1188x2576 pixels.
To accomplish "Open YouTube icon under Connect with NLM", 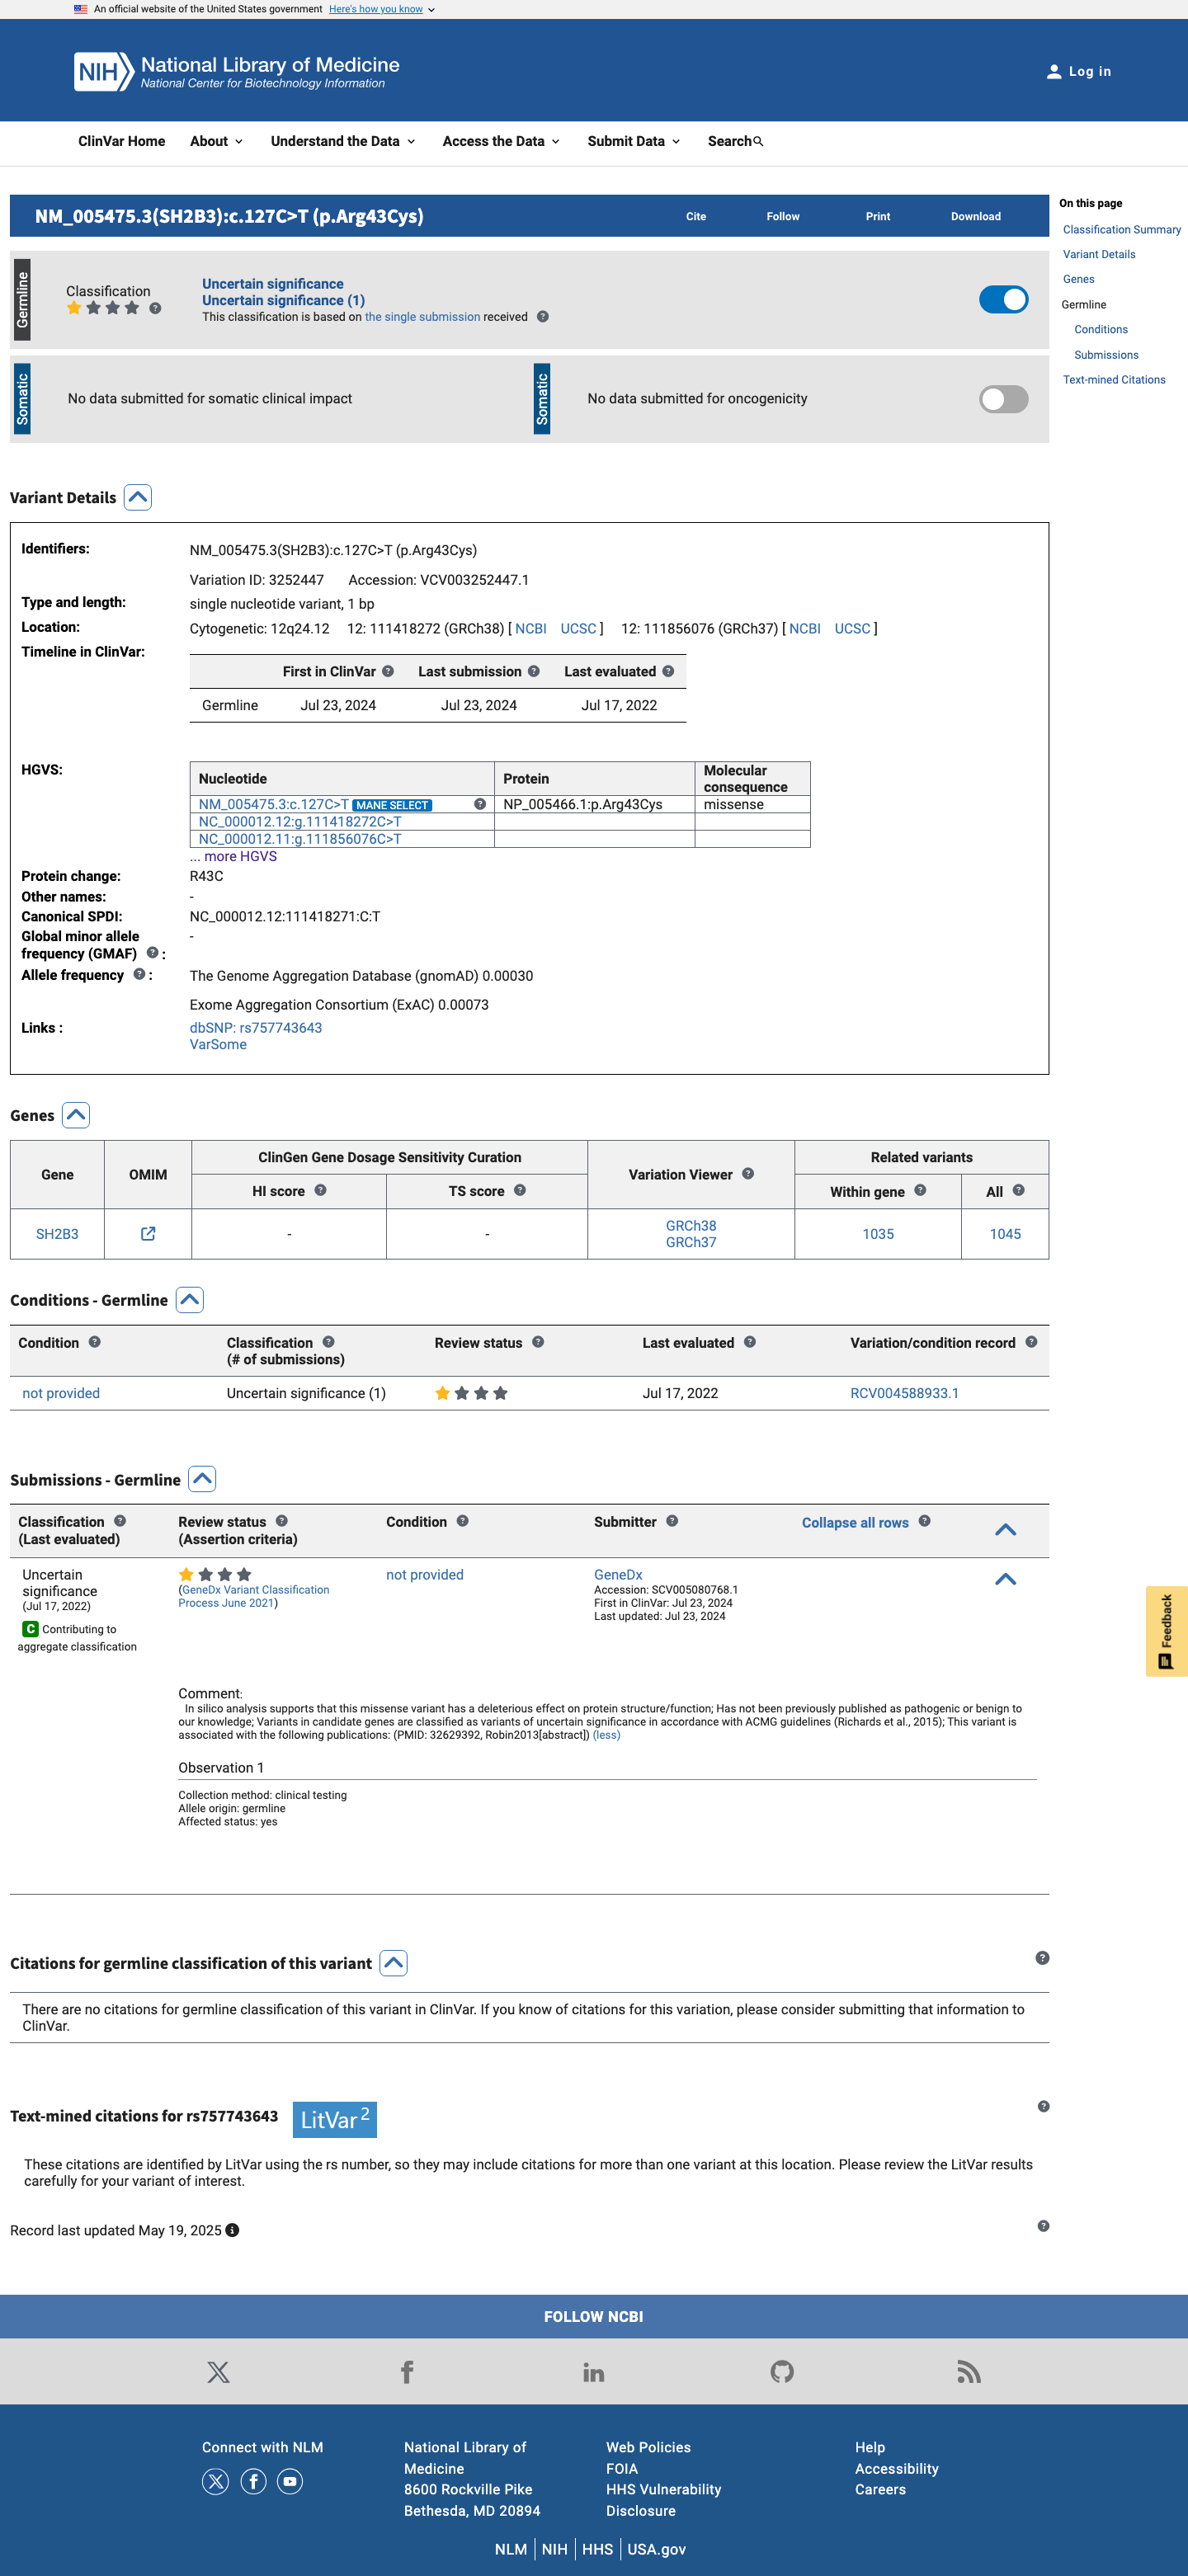I will click(x=290, y=2481).
